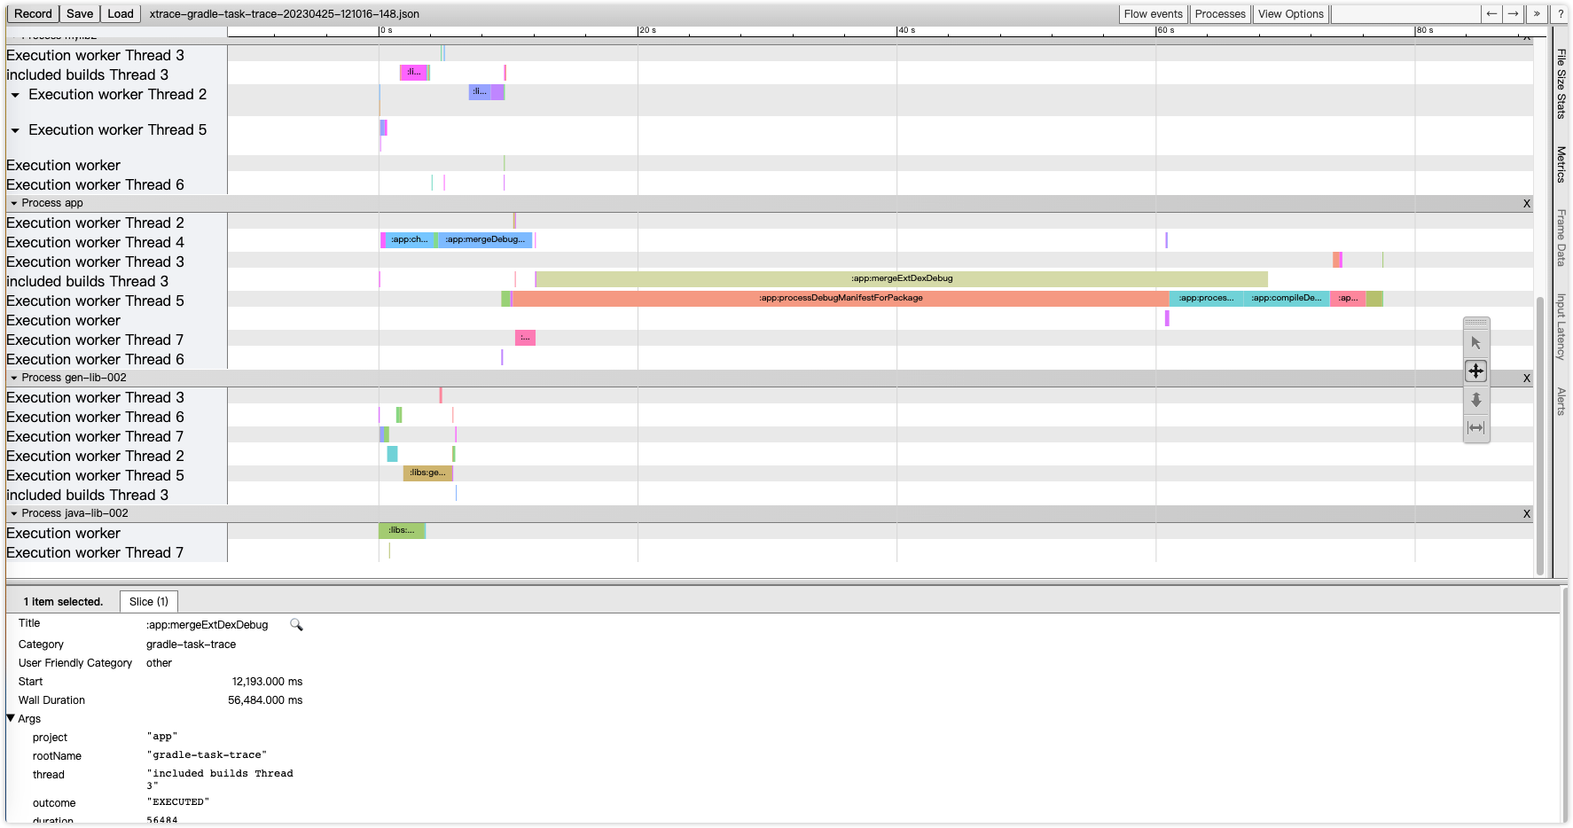Click the timeline vertical scrollbar

click(1540, 434)
